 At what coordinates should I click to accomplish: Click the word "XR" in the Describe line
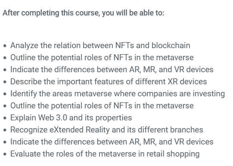[173, 81]
